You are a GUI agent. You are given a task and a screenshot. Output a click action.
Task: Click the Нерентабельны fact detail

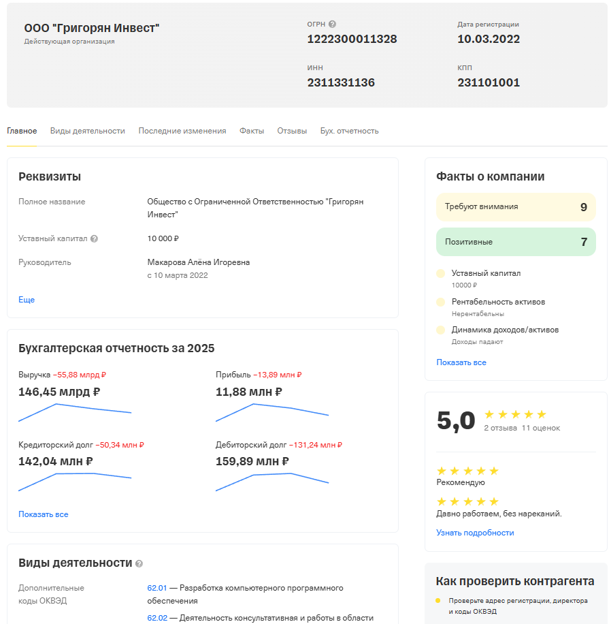478,314
